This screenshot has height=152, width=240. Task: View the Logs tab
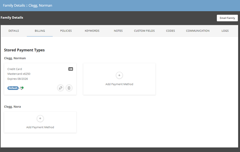click(225, 31)
